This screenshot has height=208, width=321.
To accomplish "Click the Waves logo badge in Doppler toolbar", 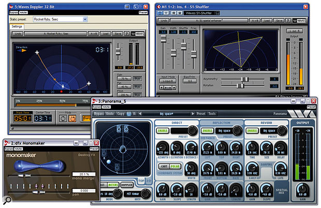I will pyautogui.click(x=138, y=34).
